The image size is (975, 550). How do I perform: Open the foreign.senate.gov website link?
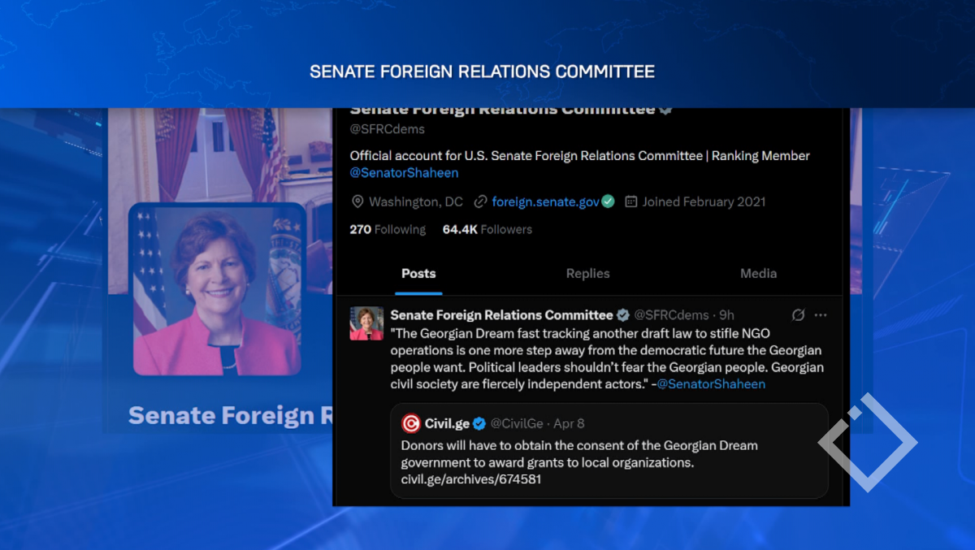coord(545,201)
